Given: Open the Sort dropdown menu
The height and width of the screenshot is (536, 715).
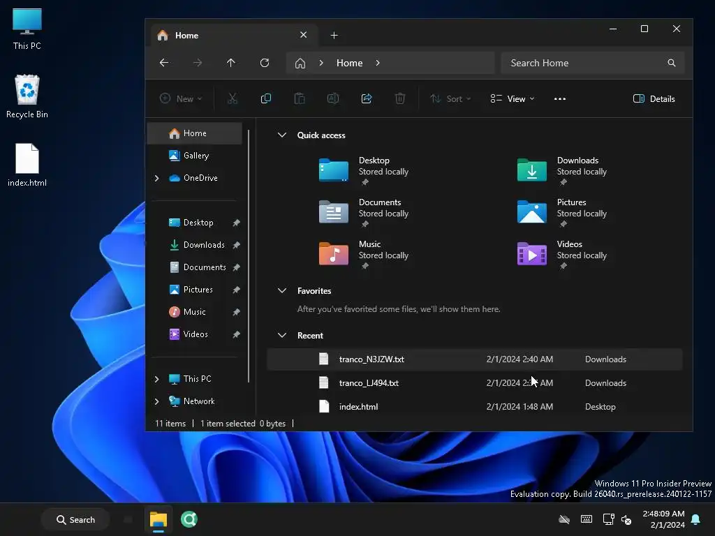Looking at the screenshot, I should pyautogui.click(x=450, y=99).
